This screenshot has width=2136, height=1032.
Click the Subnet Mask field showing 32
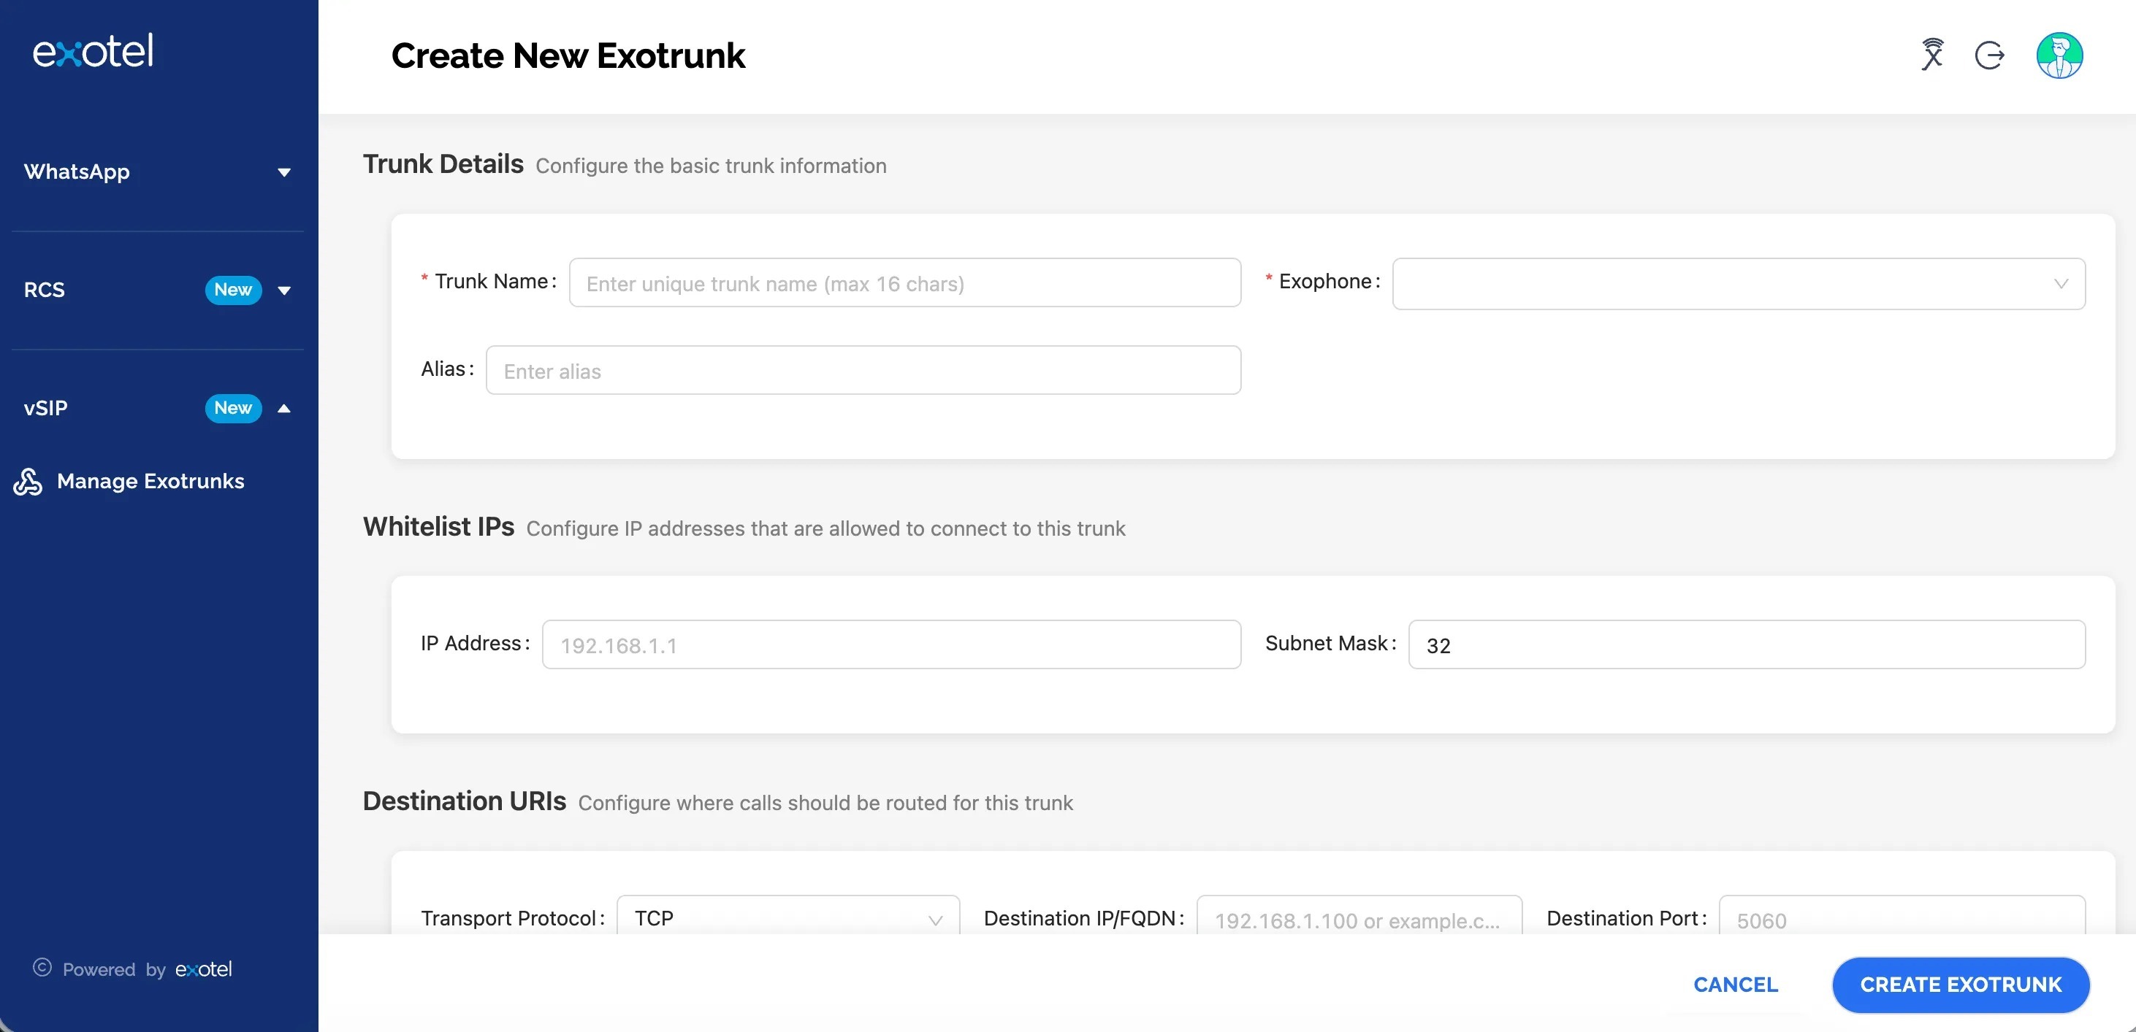1745,645
